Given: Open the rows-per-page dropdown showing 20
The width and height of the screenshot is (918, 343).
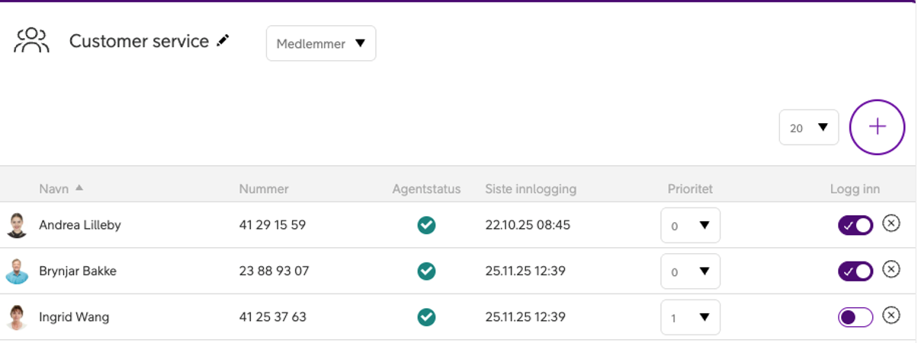Looking at the screenshot, I should tap(808, 128).
